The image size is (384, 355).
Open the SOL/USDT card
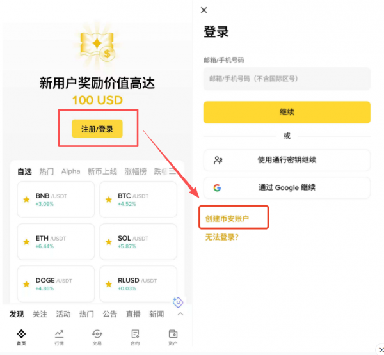(138, 242)
